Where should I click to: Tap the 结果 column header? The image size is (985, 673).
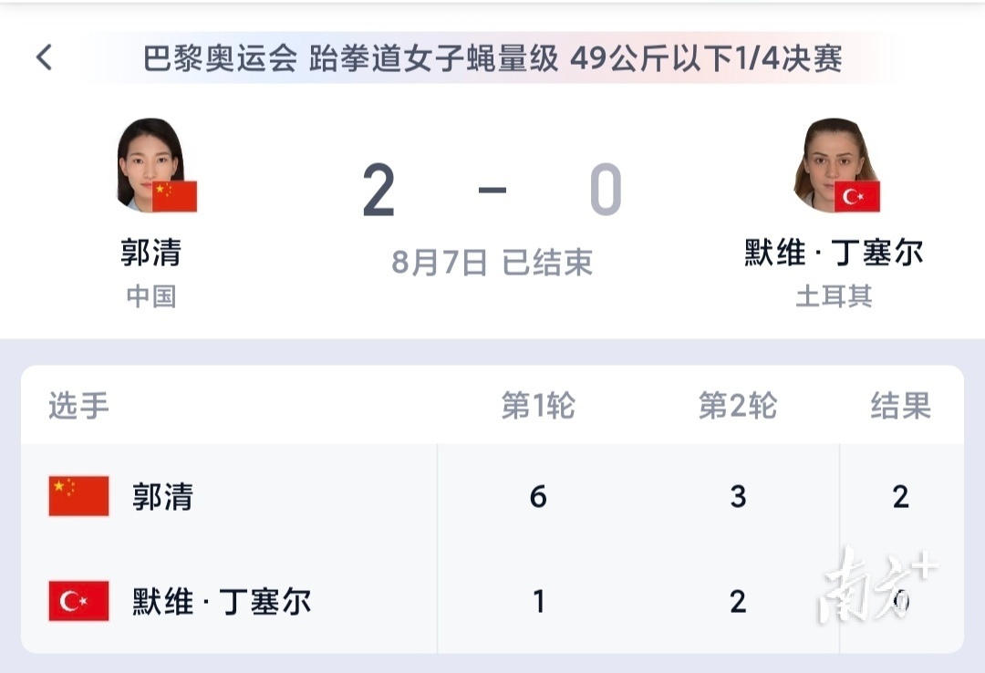900,407
